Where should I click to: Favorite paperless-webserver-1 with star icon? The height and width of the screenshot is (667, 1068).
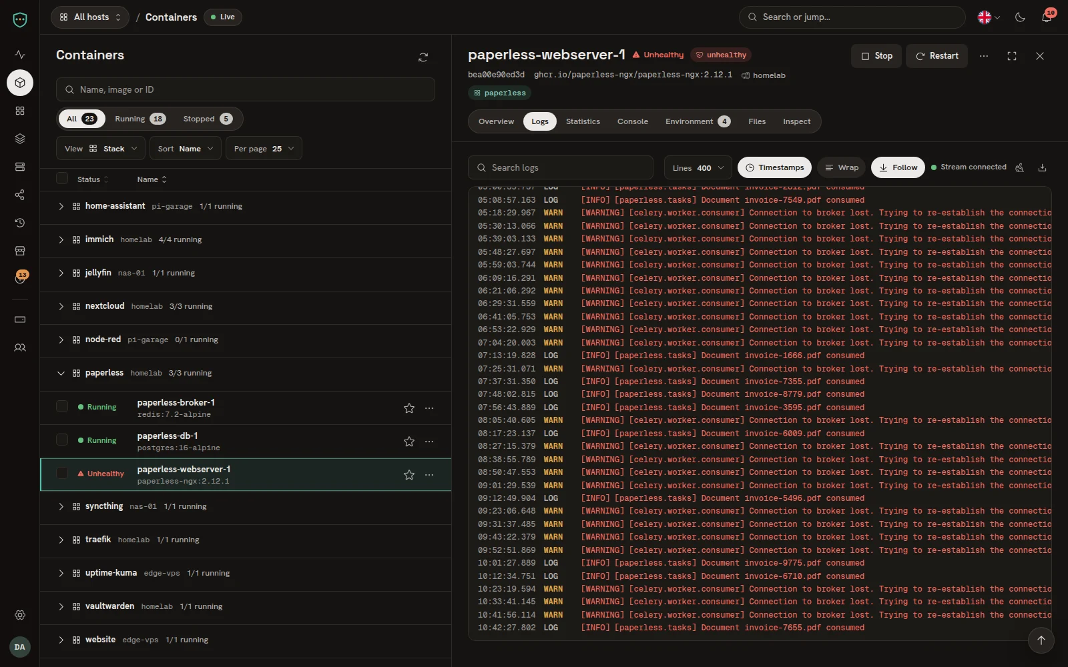pyautogui.click(x=409, y=475)
